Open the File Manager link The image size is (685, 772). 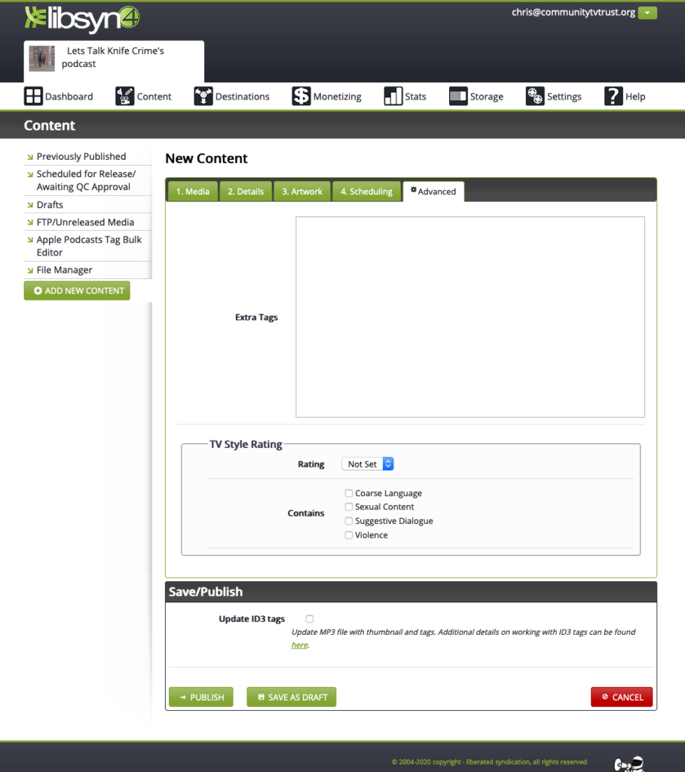65,270
